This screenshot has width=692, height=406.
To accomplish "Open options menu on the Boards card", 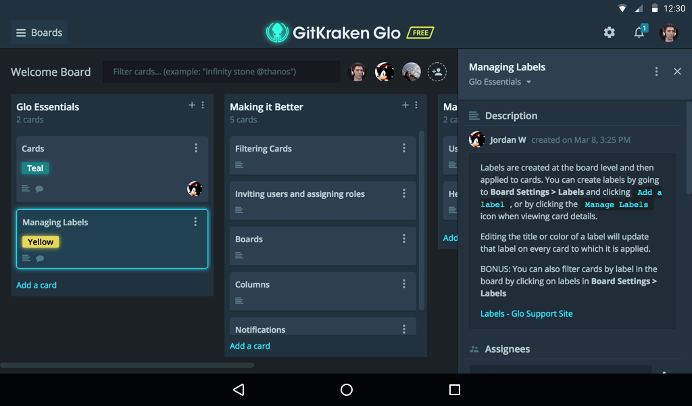I will click(404, 239).
